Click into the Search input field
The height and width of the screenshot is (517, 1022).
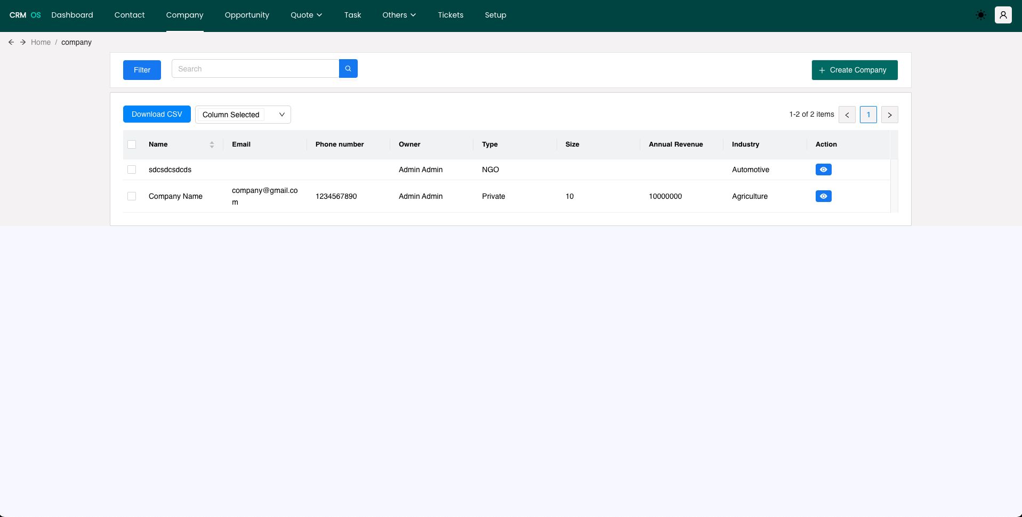(255, 69)
